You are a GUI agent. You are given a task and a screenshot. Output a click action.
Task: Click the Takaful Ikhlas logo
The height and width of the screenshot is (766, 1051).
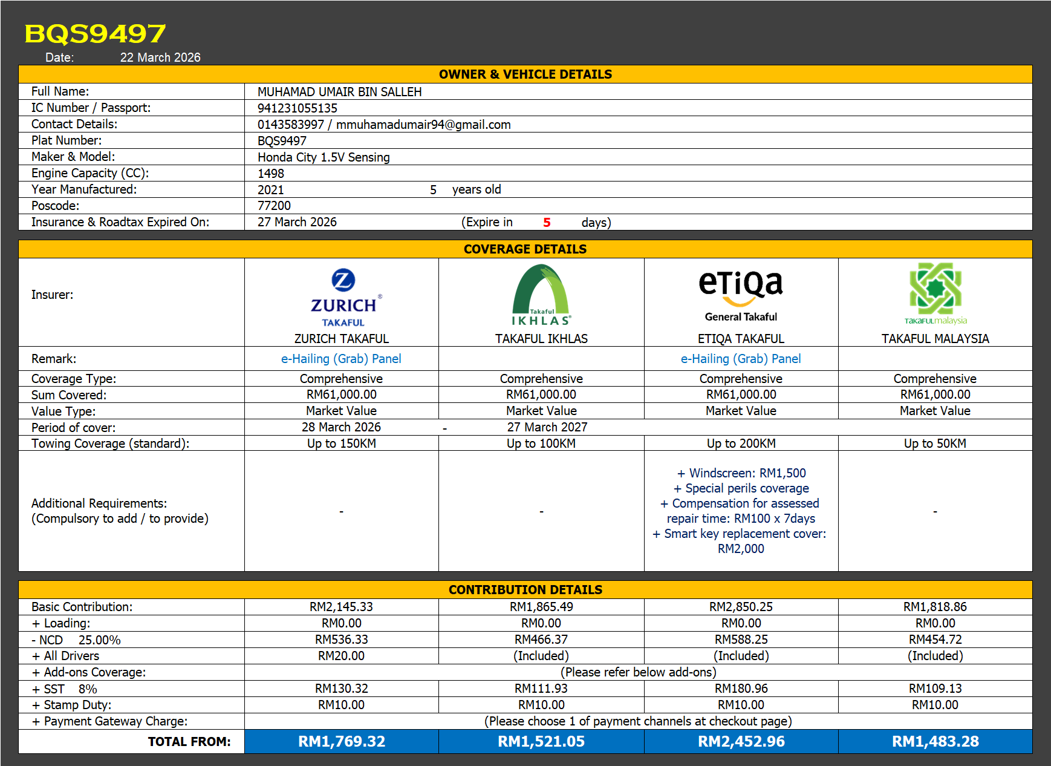(x=541, y=296)
